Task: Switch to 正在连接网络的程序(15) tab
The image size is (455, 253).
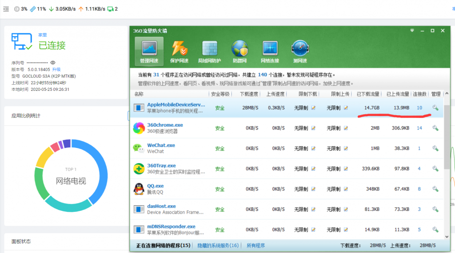Action: [x=163, y=245]
